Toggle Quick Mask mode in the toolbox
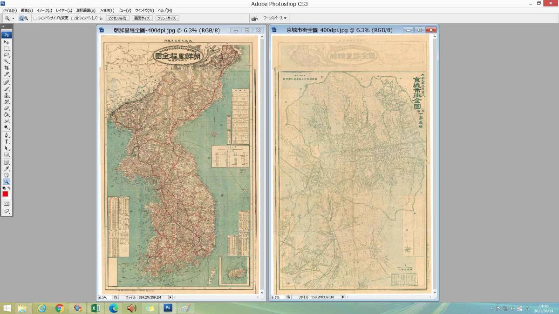The height and width of the screenshot is (314, 559). (x=7, y=203)
